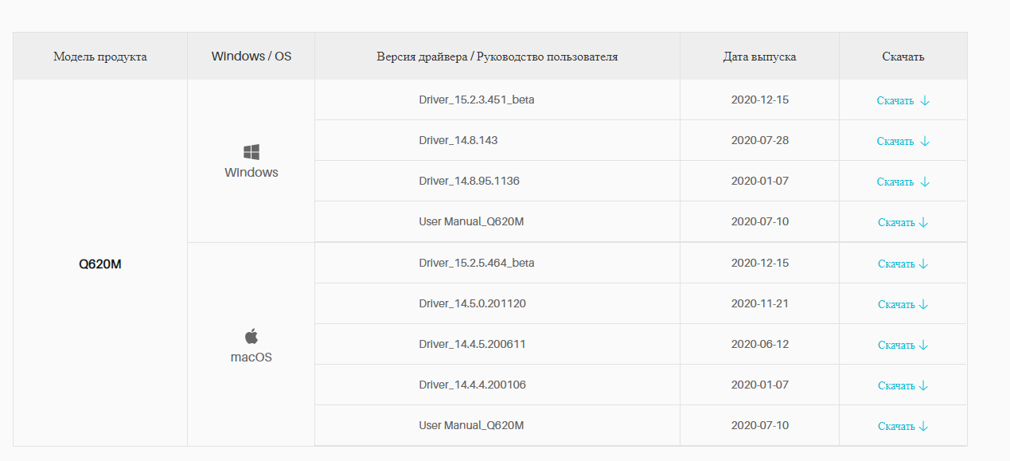Click the Windows logo icon
This screenshot has height=461, width=1010.
coord(252,152)
